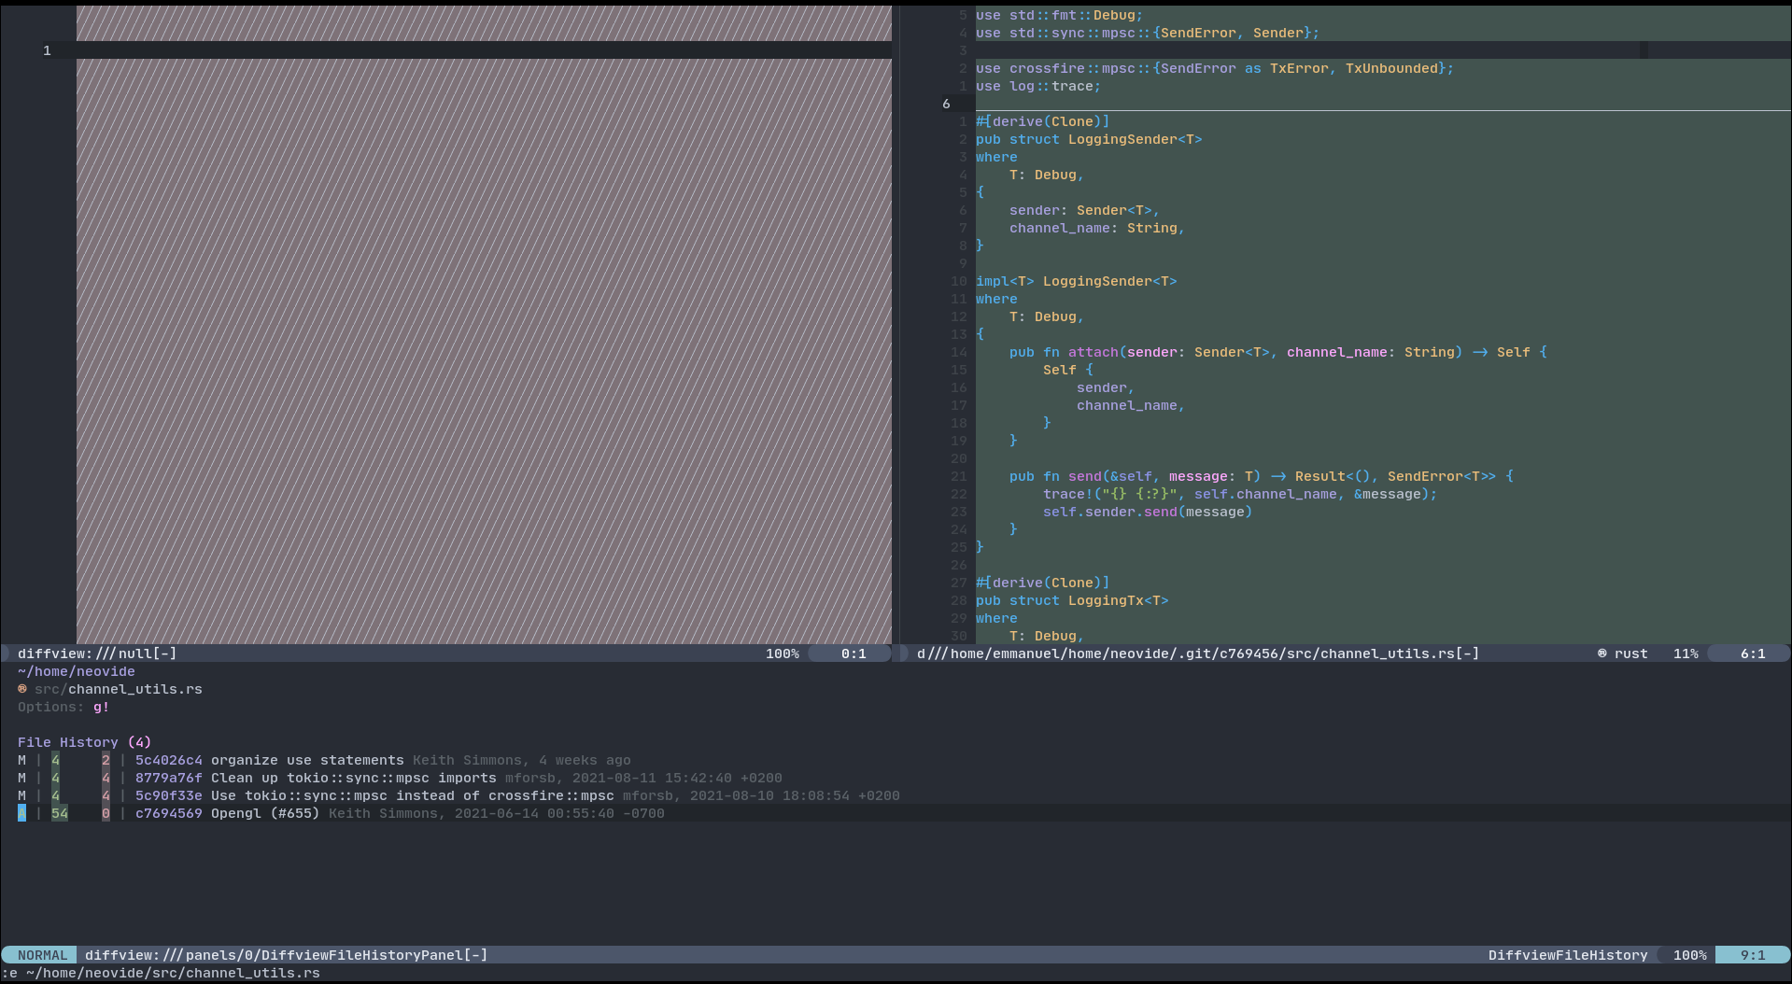Toggle the g! options flag in the panel
The height and width of the screenshot is (984, 1792).
(101, 707)
